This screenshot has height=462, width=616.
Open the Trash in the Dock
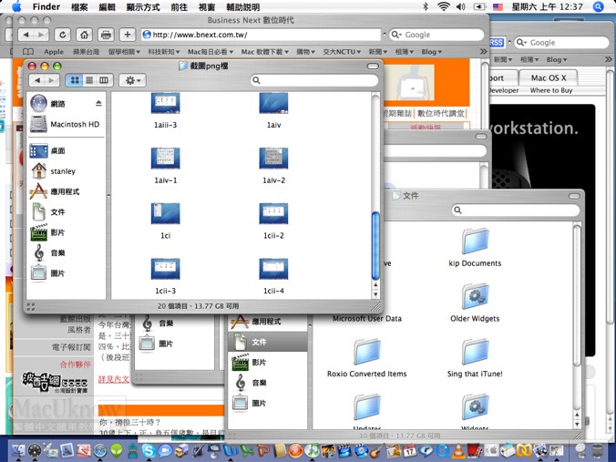(596, 450)
